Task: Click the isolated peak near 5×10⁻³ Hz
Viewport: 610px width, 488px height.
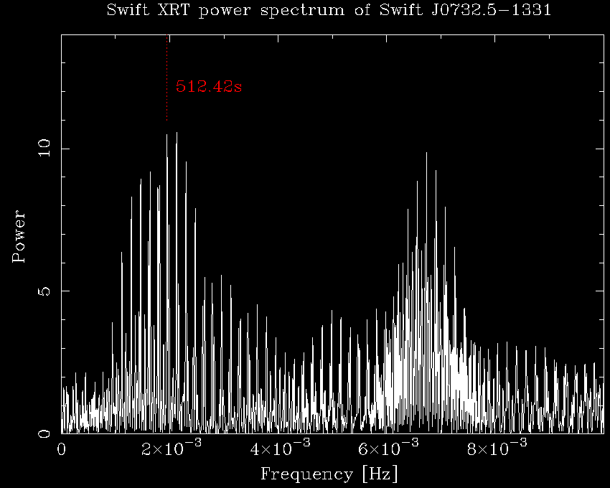Action: point(332,313)
